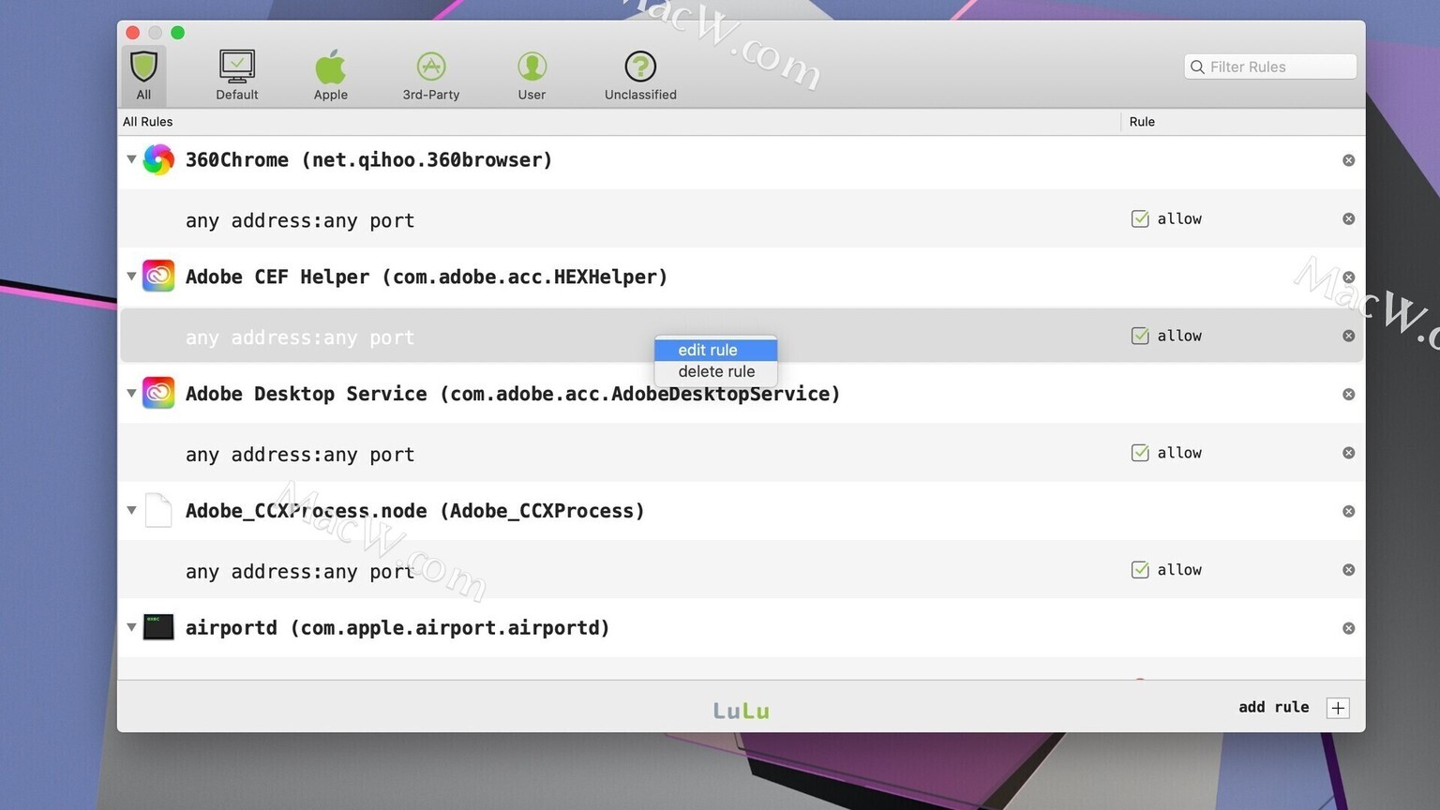
Task: Click the Adobe Desktop Service app icon
Action: [158, 394]
